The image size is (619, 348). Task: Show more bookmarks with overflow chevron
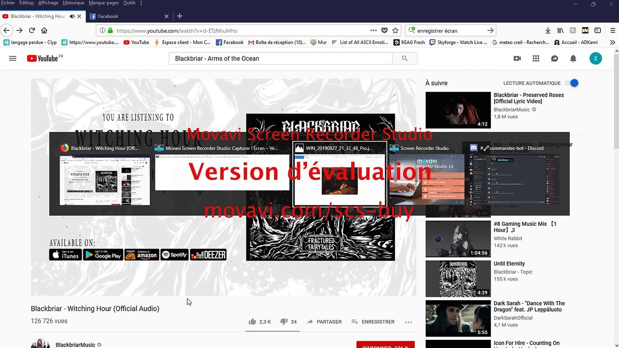[x=612, y=43]
